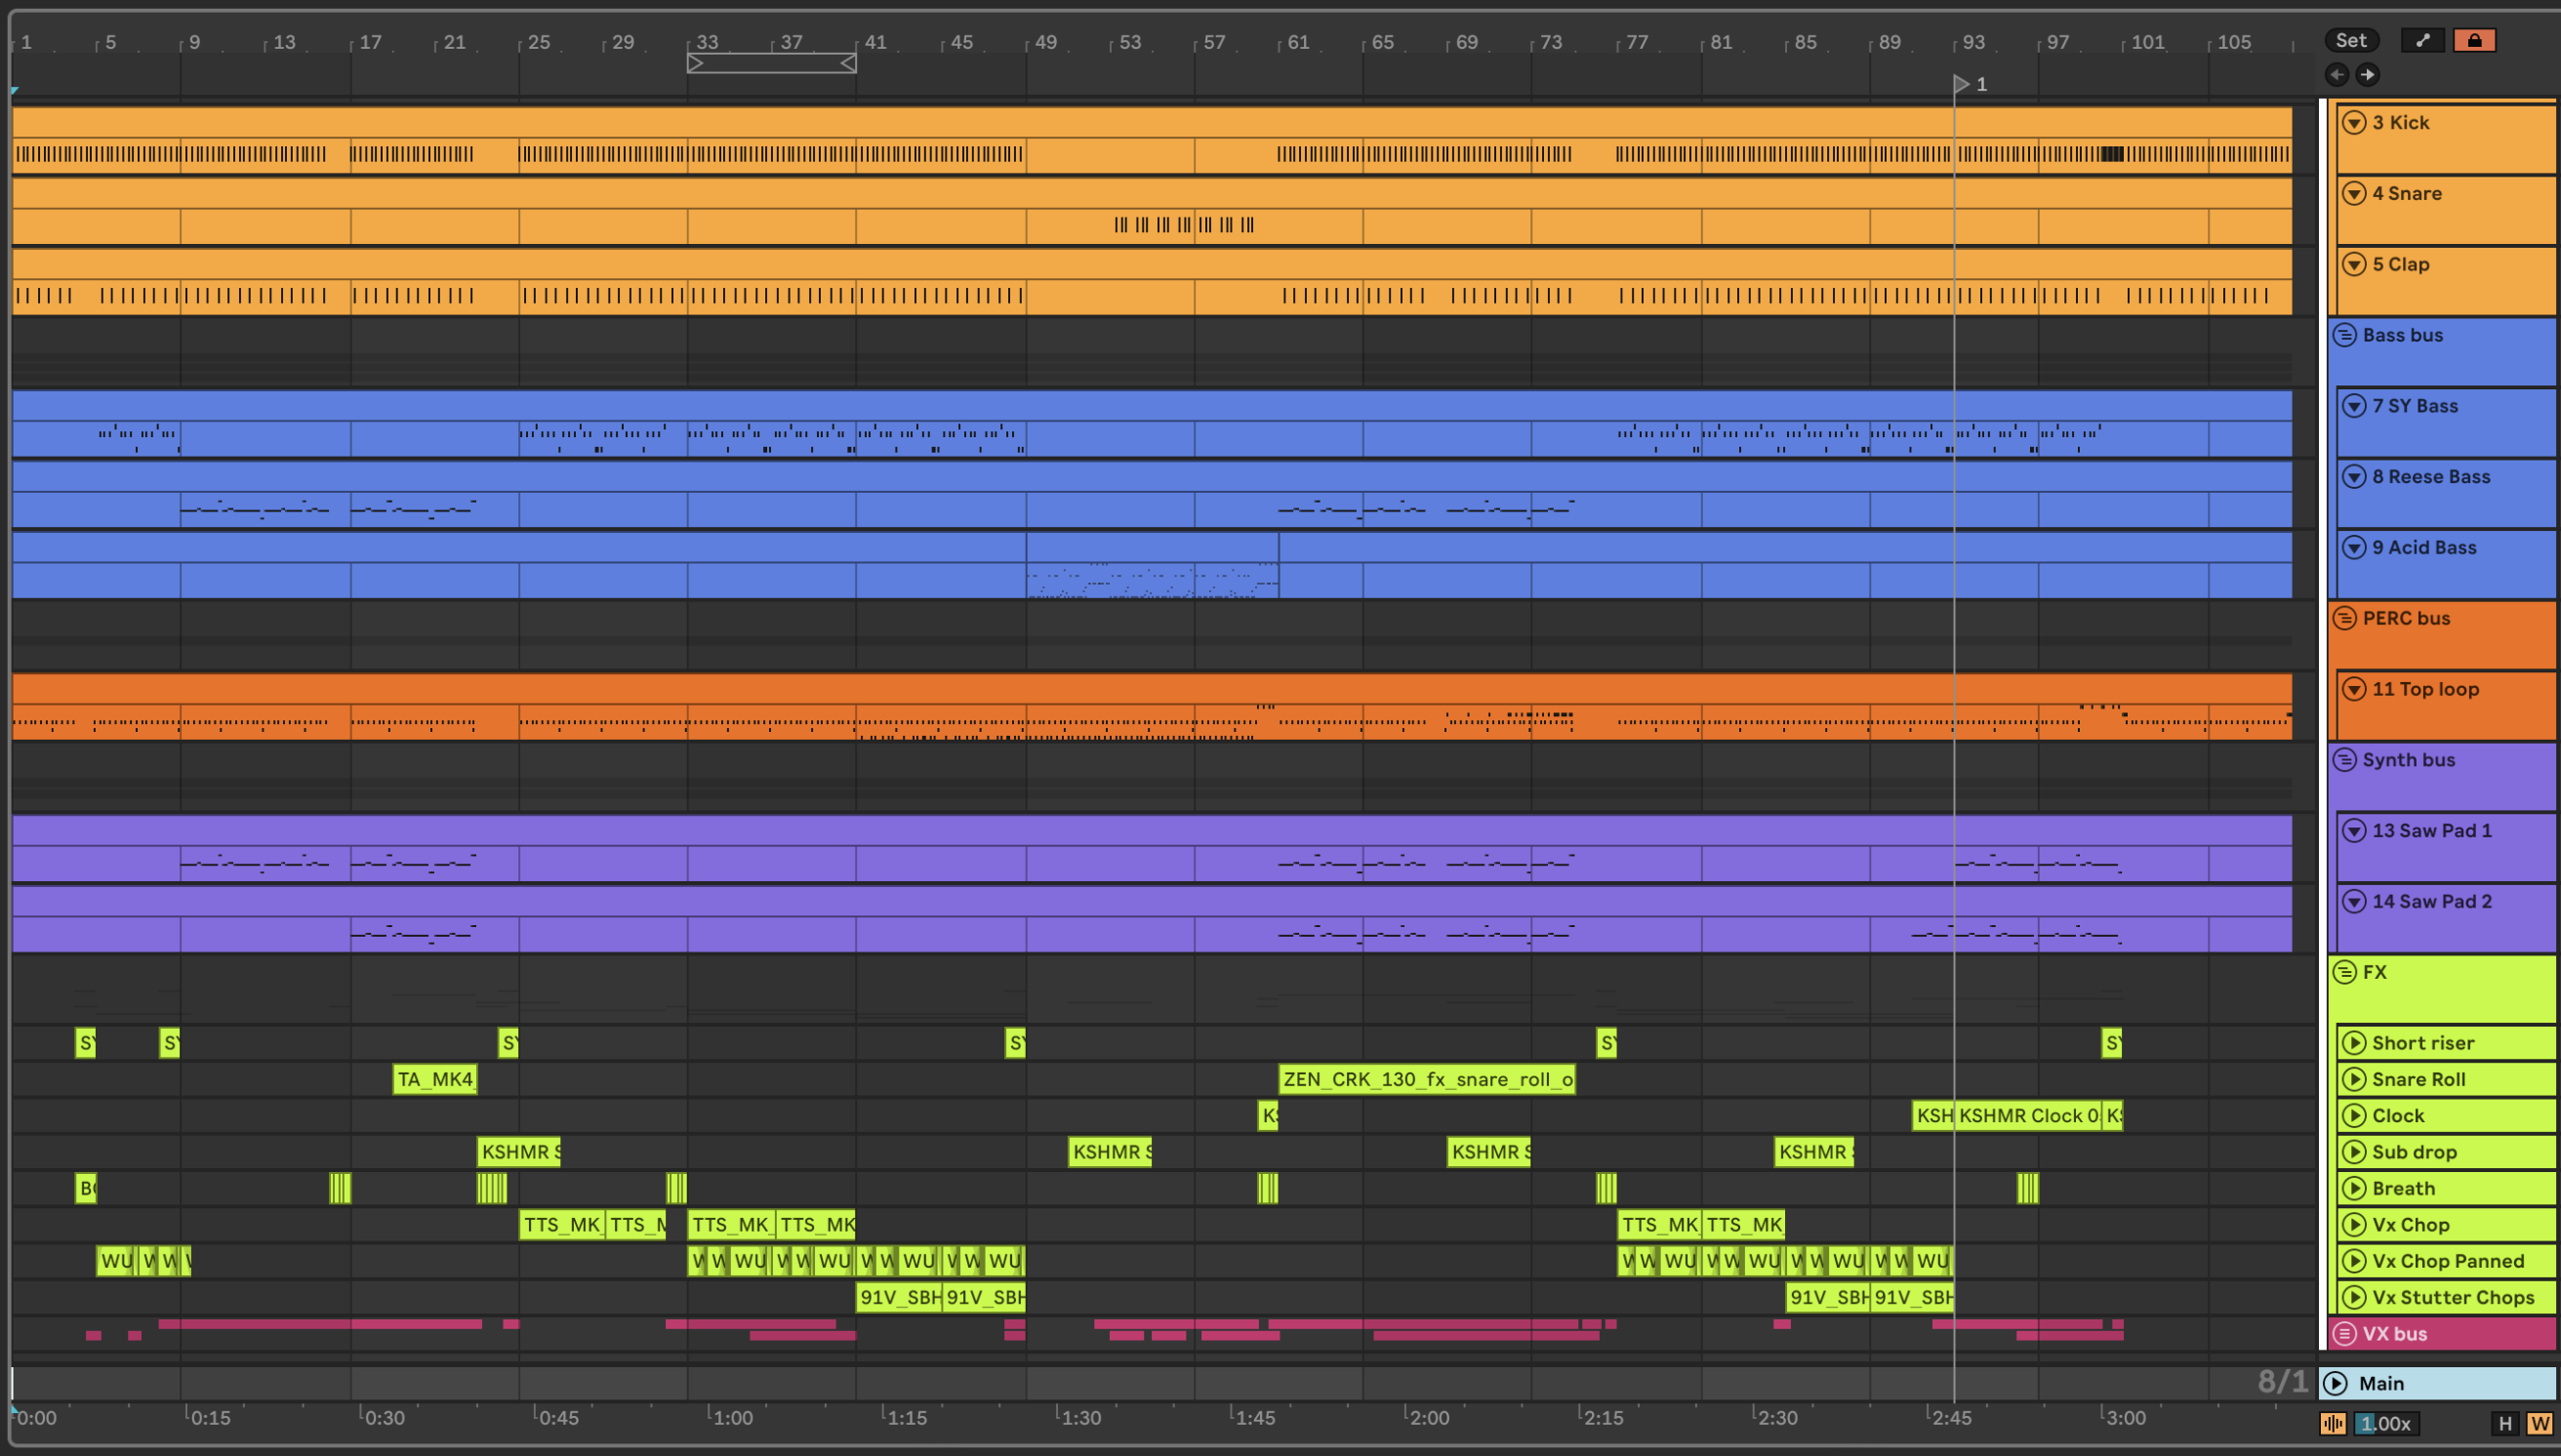Unfold the 3 Kick track
The height and width of the screenshot is (1456, 2561).
coord(2354,122)
